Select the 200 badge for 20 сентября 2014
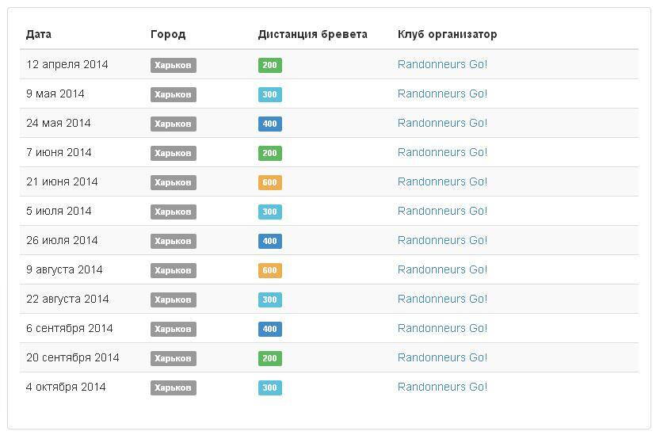This screenshot has height=439, width=660. (269, 358)
